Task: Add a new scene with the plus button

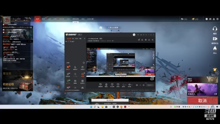Action: (85, 39)
